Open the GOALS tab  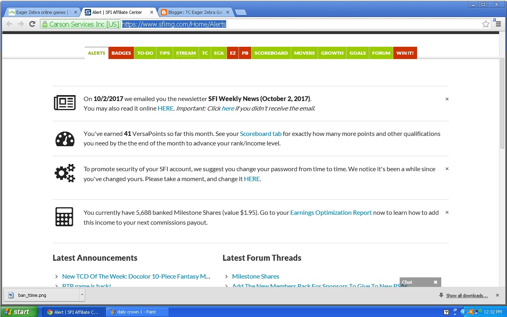[358, 53]
